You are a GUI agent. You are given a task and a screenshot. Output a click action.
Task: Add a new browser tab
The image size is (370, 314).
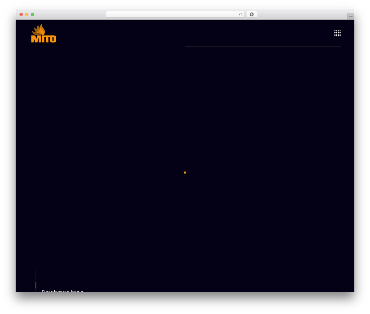coord(351,17)
